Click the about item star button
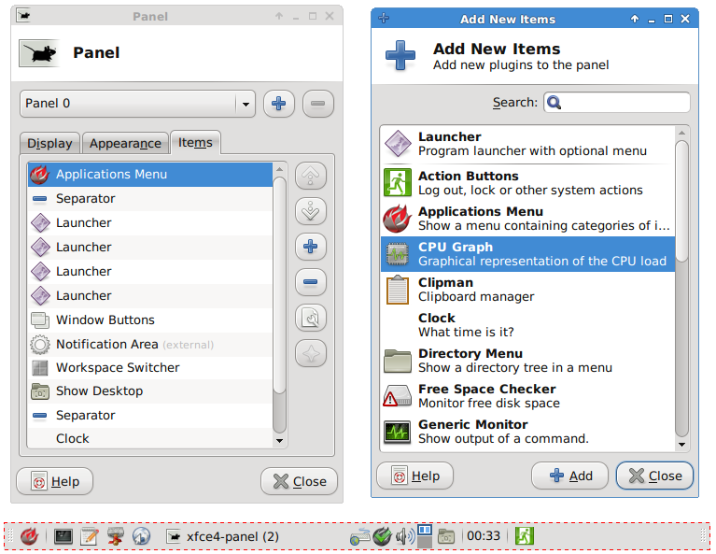716x554 pixels. [x=311, y=353]
